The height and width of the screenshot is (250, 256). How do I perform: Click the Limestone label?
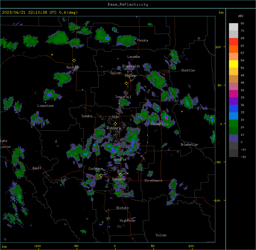(x=45, y=106)
